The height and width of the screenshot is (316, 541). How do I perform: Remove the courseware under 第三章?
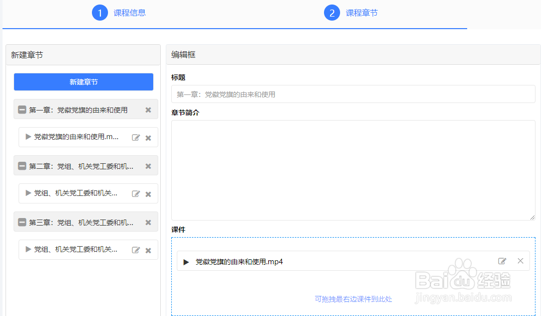click(x=148, y=250)
